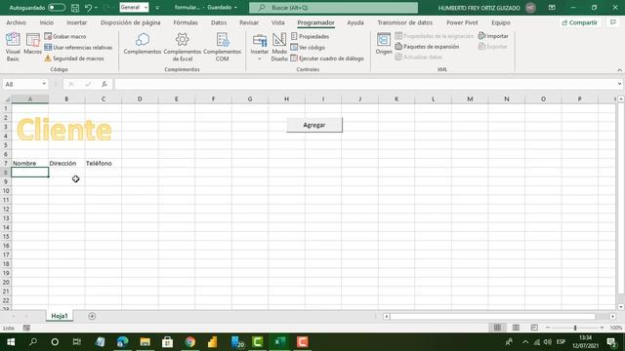Undo the last action
The height and width of the screenshot is (351, 625).
coord(88,8)
